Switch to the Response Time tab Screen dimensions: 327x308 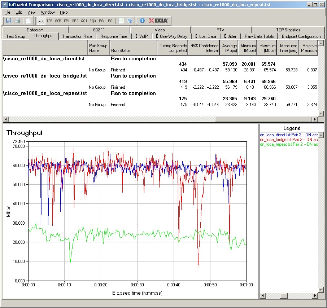[114, 36]
